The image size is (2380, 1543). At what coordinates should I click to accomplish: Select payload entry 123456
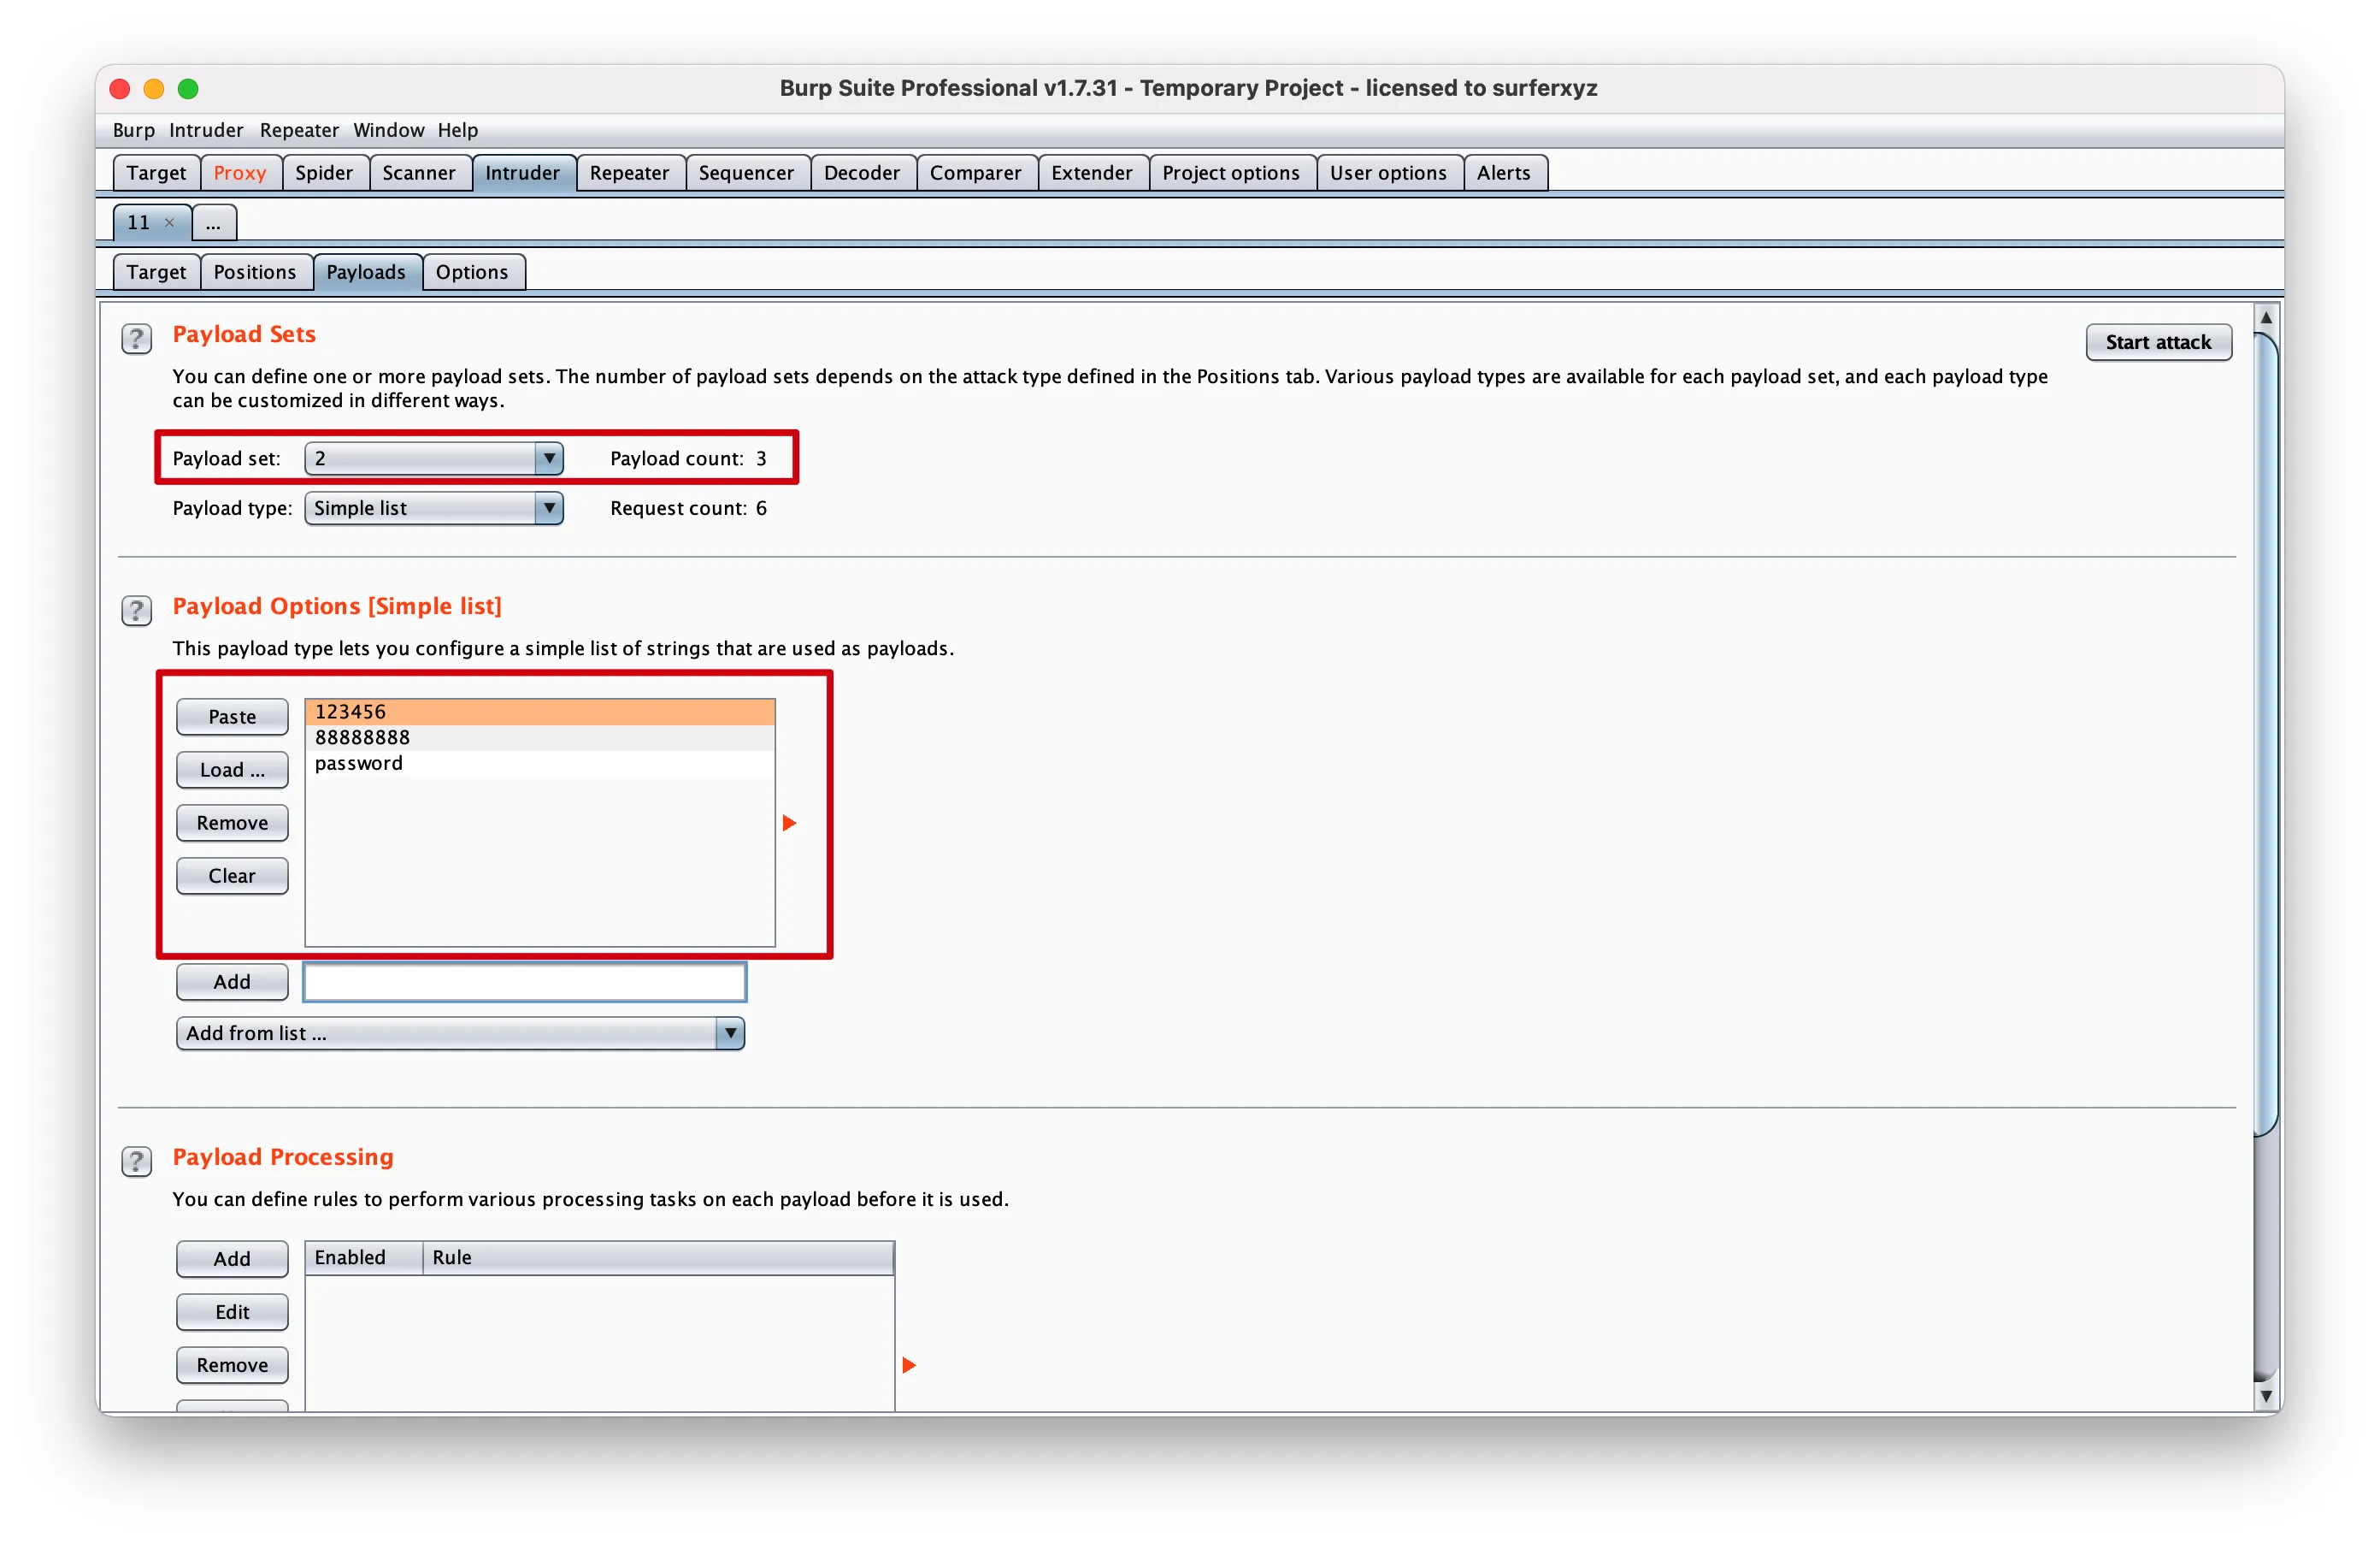click(x=540, y=712)
